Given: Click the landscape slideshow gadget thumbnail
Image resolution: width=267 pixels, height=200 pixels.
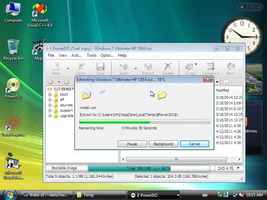Looking at the screenshot, I should point(254,79).
